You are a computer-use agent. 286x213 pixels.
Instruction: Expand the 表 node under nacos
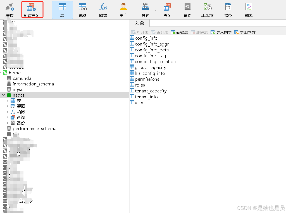click(7, 100)
